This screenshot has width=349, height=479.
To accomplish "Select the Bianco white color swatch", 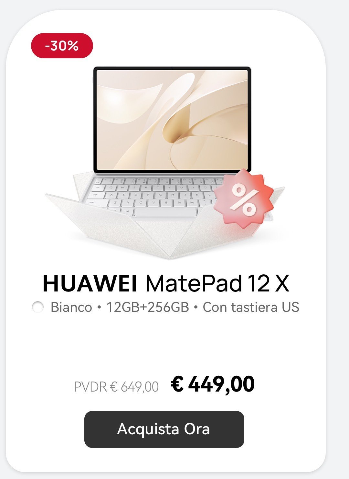I will coord(38,307).
